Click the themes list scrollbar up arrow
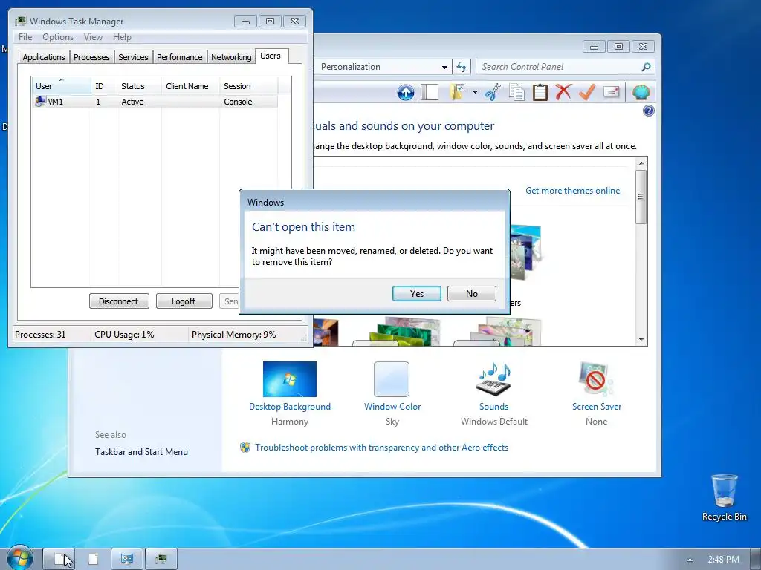 click(641, 163)
